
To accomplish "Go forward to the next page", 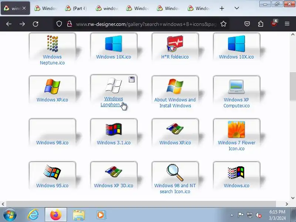I will tap(22, 24).
